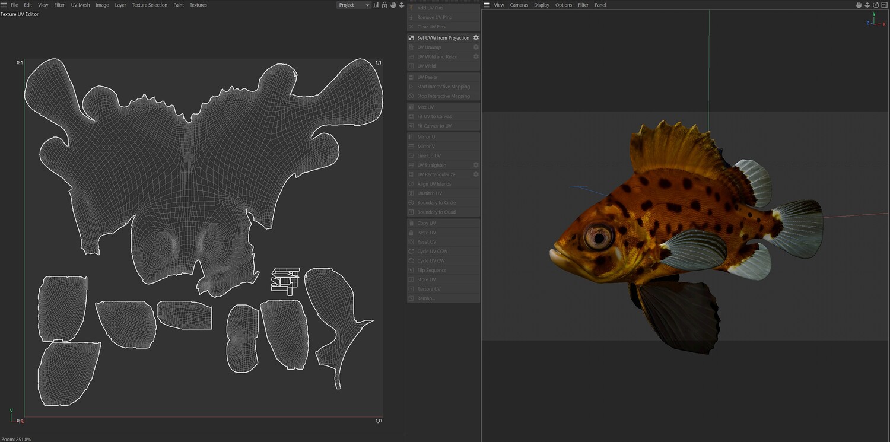Viewport: 890px width, 442px height.
Task: Click the Restore UV icon
Action: pyautogui.click(x=411, y=290)
